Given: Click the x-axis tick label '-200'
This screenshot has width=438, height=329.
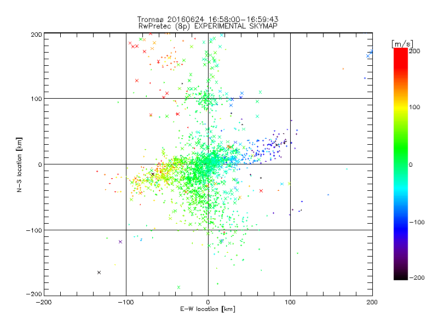Looking at the screenshot, I should [x=44, y=303].
